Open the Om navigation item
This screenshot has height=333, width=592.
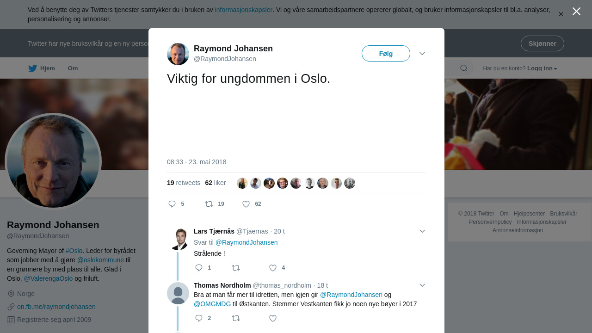coord(73,68)
